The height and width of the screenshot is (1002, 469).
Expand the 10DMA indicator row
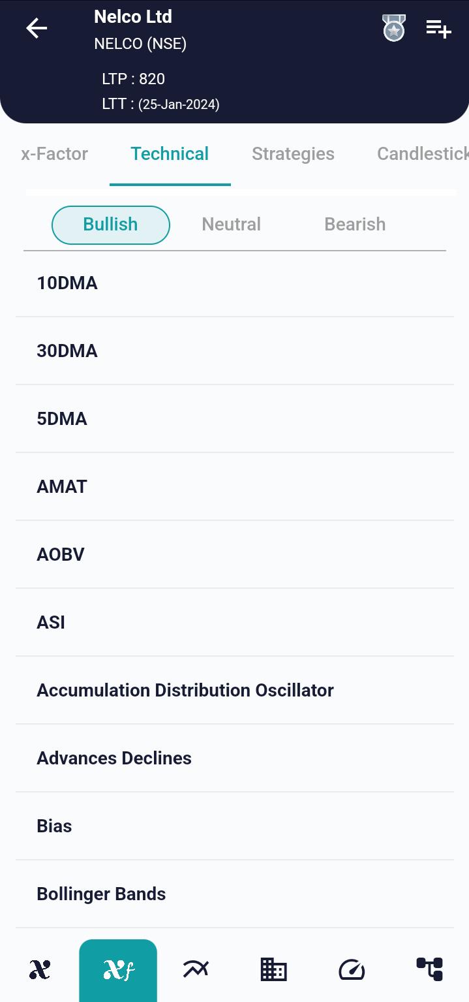point(235,283)
